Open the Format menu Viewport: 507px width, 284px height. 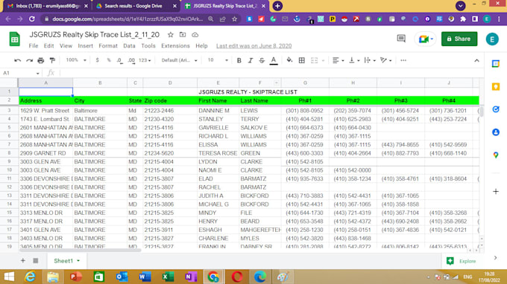[108, 46]
